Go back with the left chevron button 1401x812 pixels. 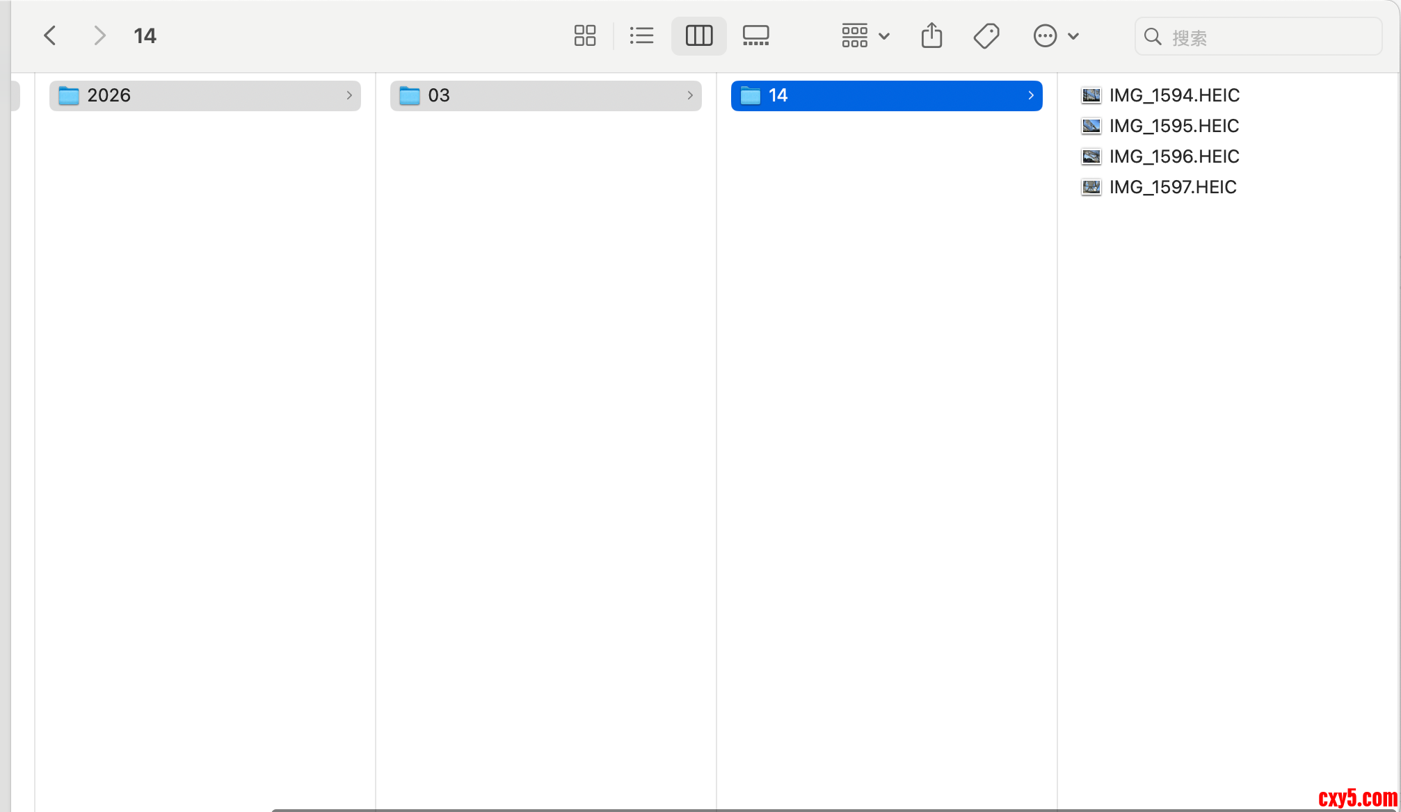[x=50, y=36]
